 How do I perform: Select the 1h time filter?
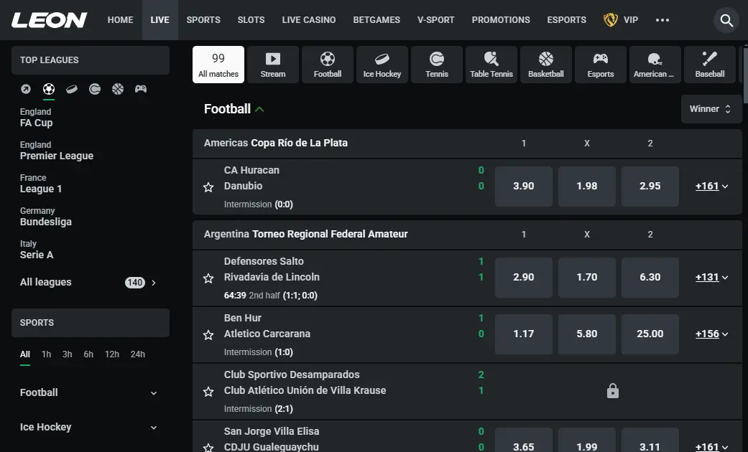[46, 354]
